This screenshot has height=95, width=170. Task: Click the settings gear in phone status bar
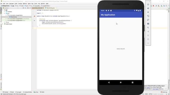click(106, 11)
